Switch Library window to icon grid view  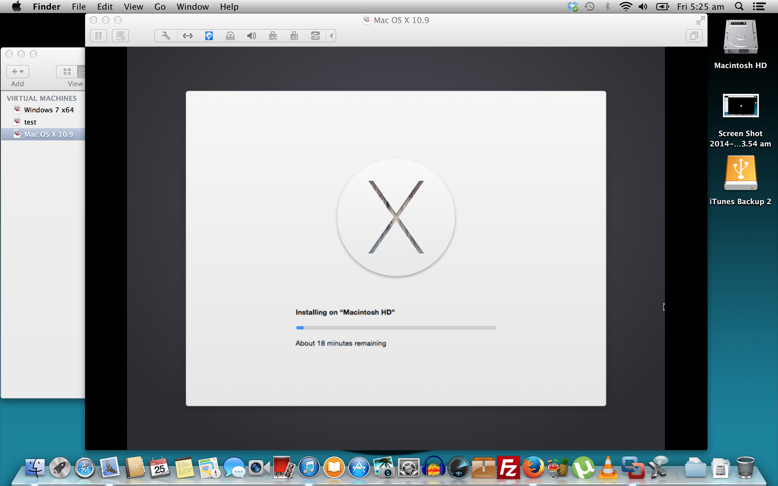pos(67,71)
